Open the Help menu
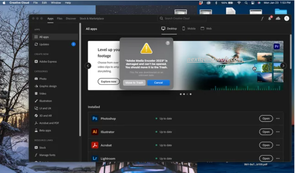This screenshot has width=295, height=173. [x=68, y=3]
